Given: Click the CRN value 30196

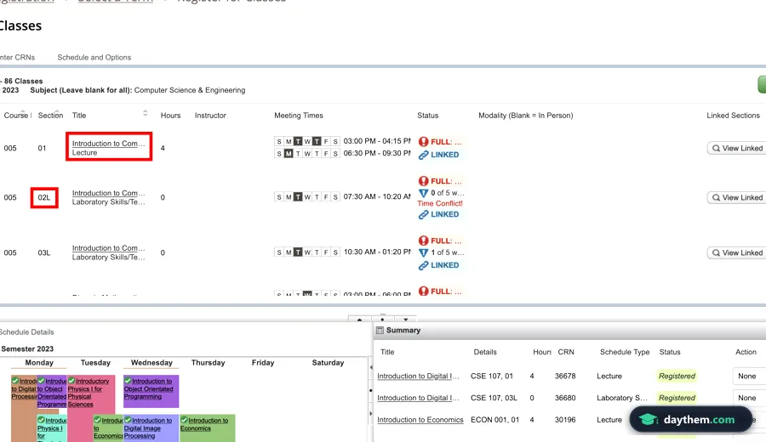Looking at the screenshot, I should click(565, 420).
